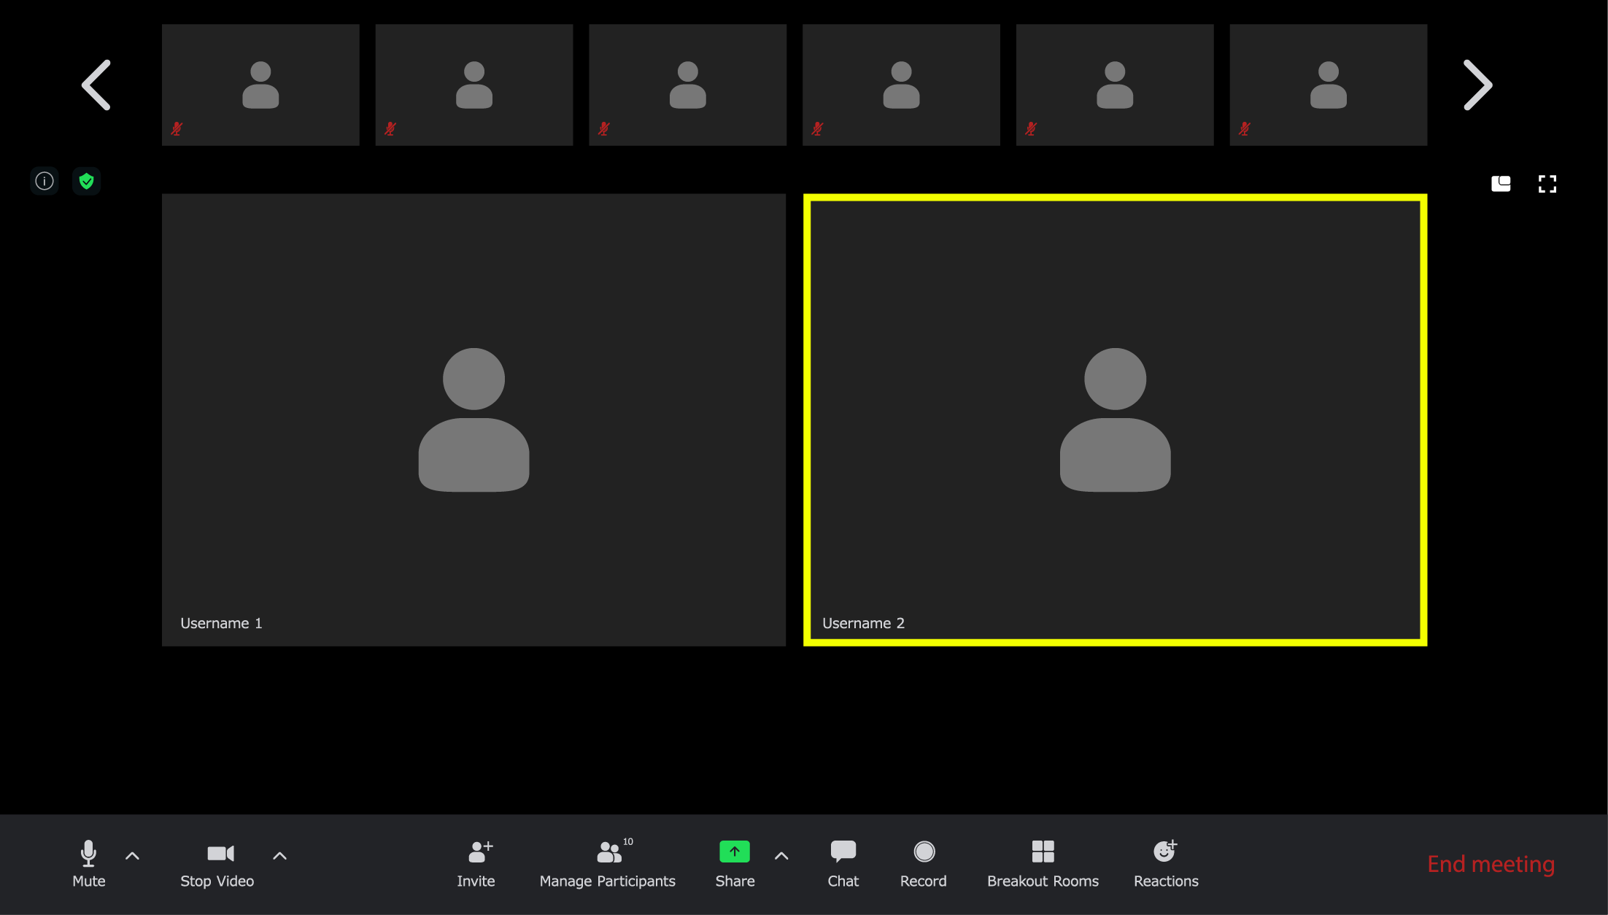This screenshot has height=915, width=1608.
Task: Start recording the meeting
Action: 923,863
